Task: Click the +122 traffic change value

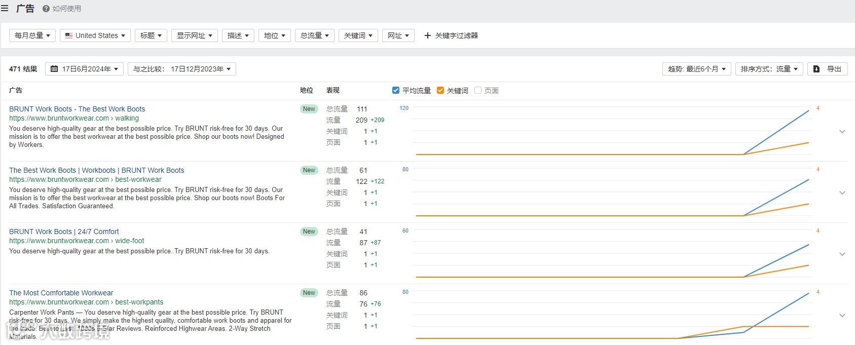Action: [378, 181]
